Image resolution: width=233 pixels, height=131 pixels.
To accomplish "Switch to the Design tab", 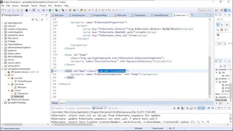I will [x=55, y=103].
